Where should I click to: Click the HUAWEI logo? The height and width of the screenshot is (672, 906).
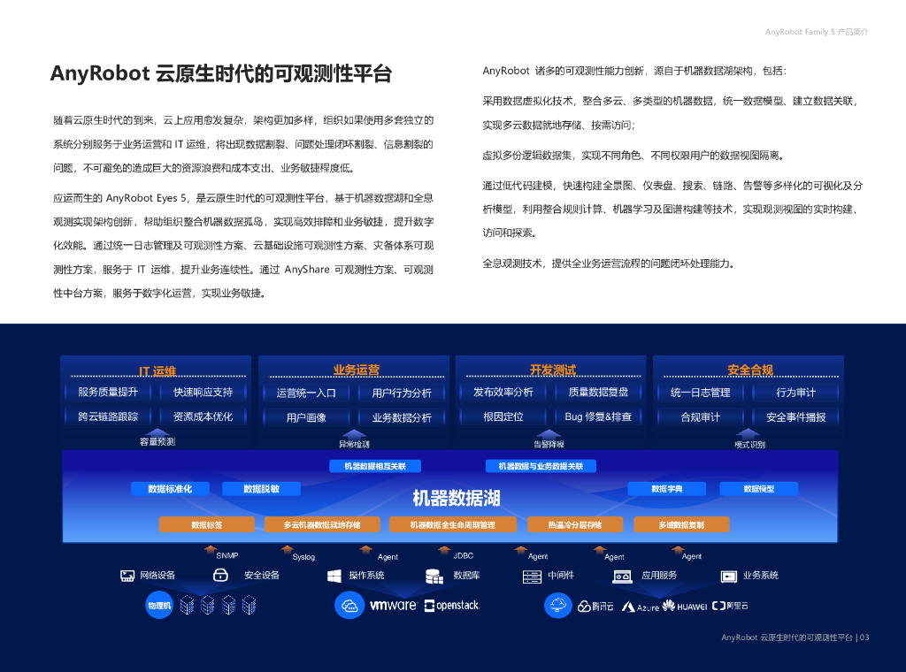[685, 607]
